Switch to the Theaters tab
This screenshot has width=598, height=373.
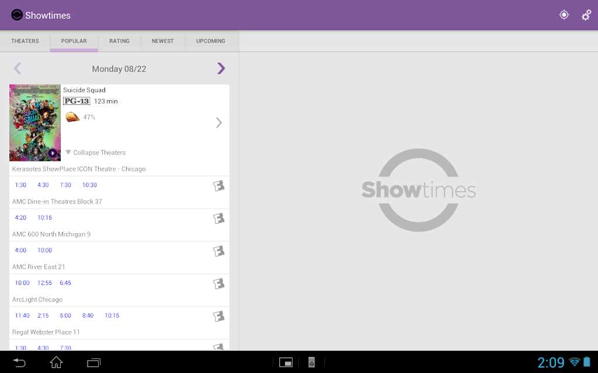[x=25, y=41]
